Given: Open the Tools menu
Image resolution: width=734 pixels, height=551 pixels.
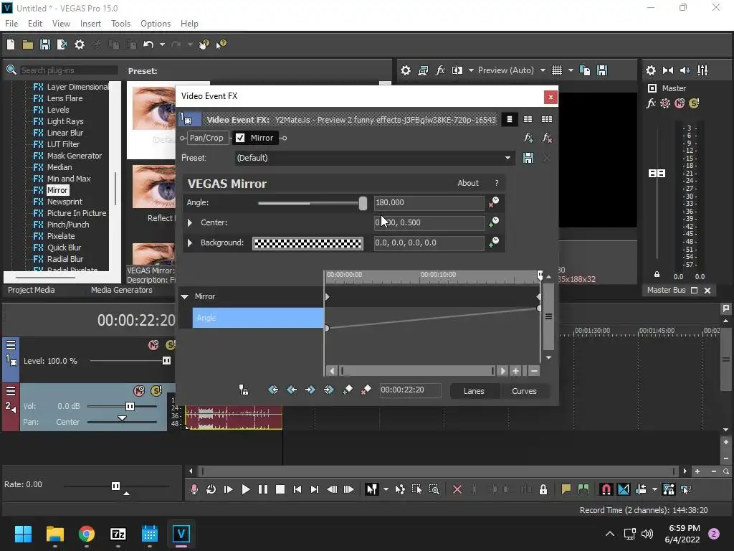Looking at the screenshot, I should click(120, 24).
